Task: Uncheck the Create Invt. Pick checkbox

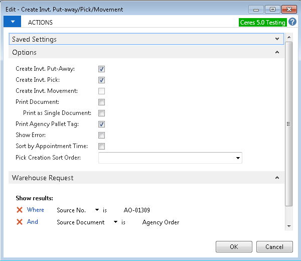Action: point(101,80)
